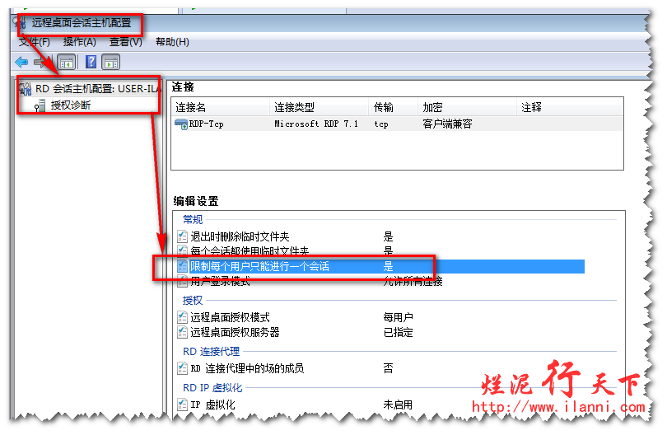Click the RD IP 虚拟化 group heading

pos(212,388)
